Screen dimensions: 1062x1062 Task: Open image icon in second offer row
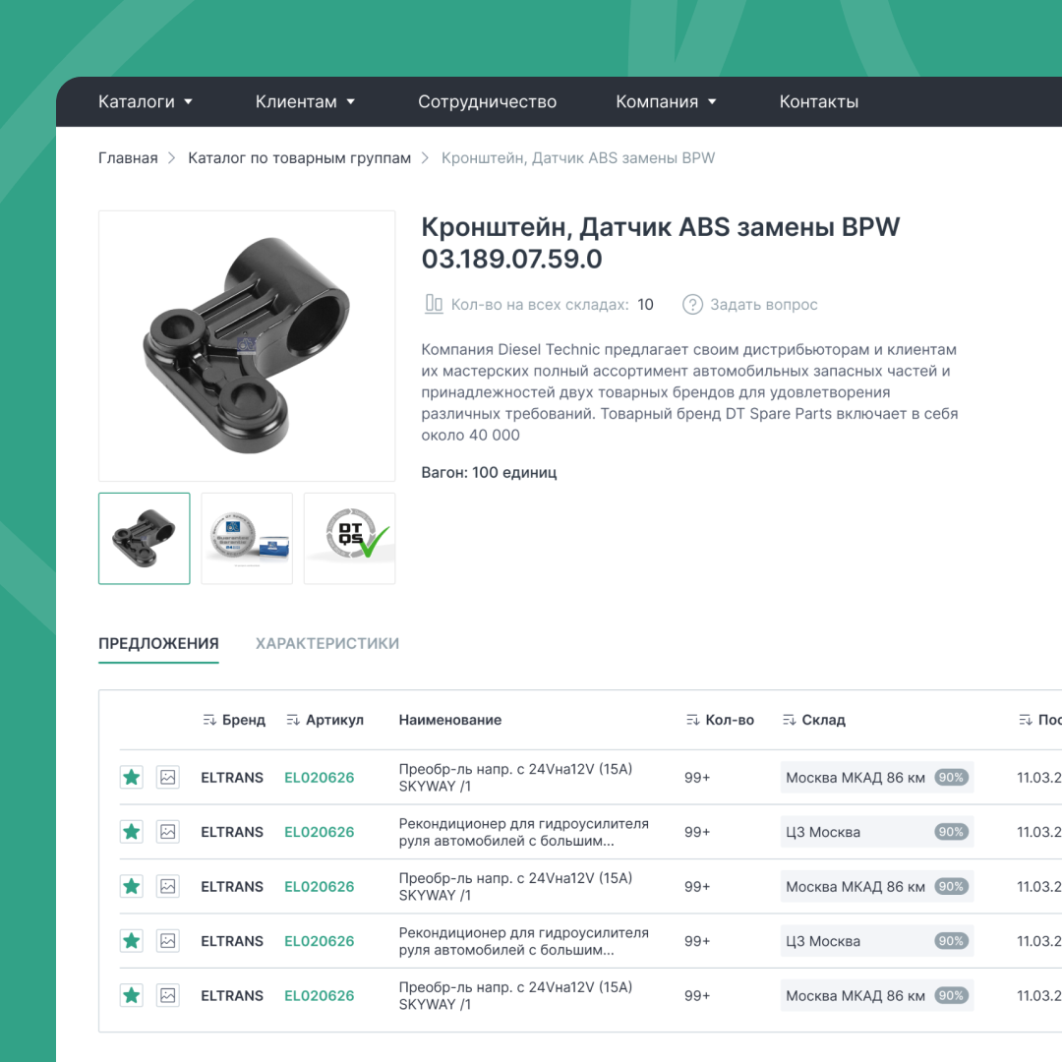point(168,832)
